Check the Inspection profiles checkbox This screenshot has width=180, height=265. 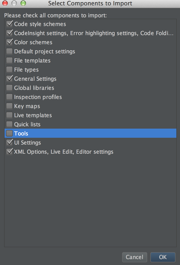9,97
